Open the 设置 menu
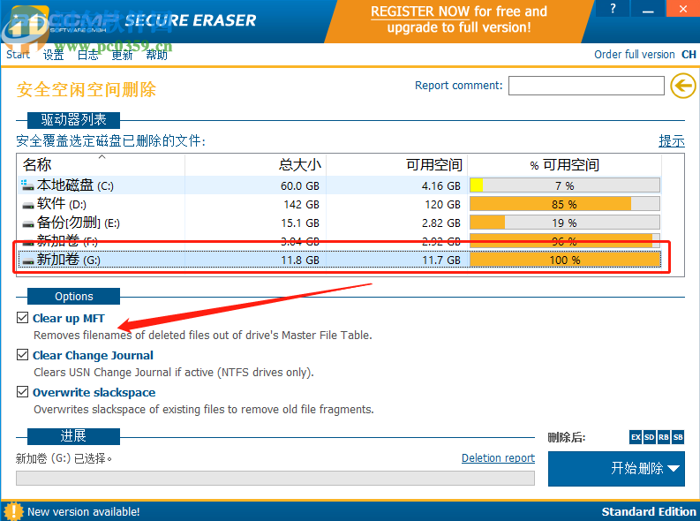Viewport: 700px width, 521px height. click(53, 55)
